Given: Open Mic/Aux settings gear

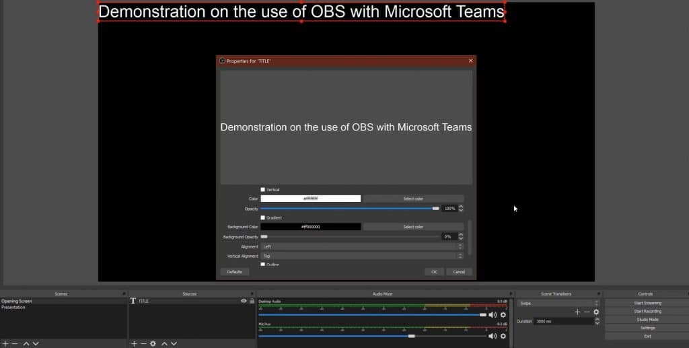Looking at the screenshot, I should click(x=503, y=336).
